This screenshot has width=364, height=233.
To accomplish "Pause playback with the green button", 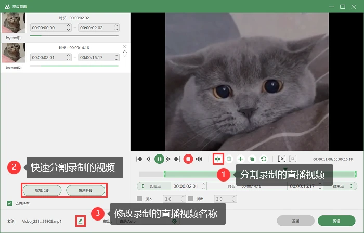I will (159, 159).
